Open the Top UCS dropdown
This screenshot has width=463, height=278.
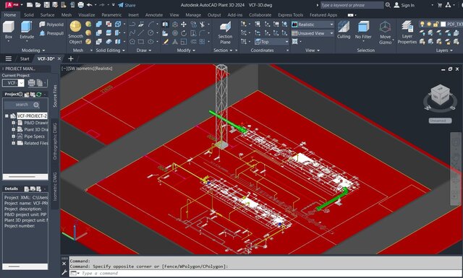pyautogui.click(x=271, y=42)
